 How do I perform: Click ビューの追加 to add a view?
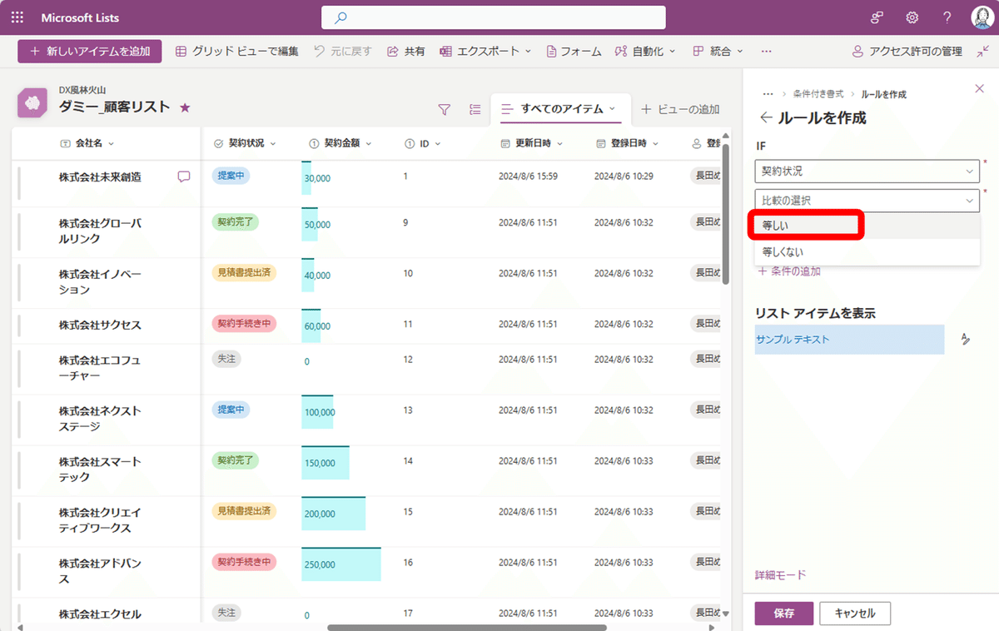(680, 109)
